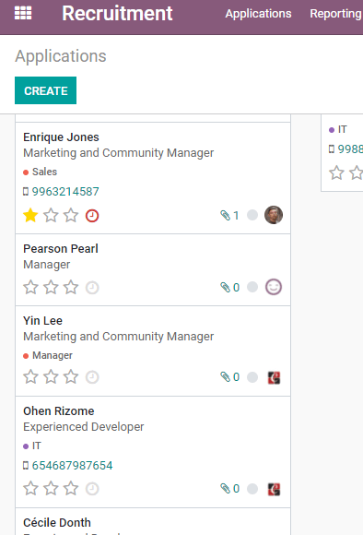The image size is (363, 535).
Task: Open Enrique Jones application card
Action: [153, 178]
